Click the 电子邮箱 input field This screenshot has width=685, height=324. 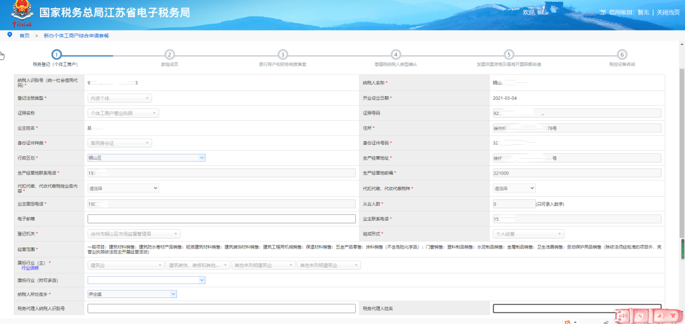221,219
